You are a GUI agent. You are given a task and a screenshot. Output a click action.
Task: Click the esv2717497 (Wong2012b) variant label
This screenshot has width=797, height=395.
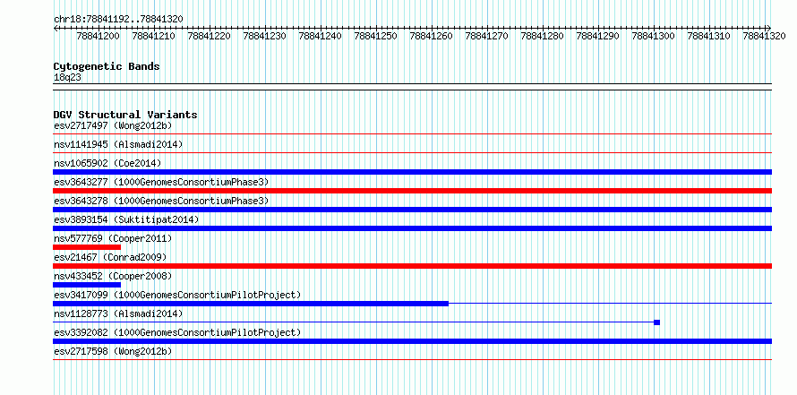(113, 125)
